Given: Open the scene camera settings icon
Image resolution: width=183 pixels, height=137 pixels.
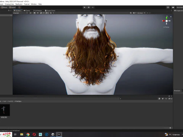Looking at the screenshot, I should click(x=134, y=13).
